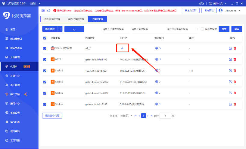Delete the gate4.rola.info:2198 Socks5 proxy

pyautogui.click(x=235, y=104)
